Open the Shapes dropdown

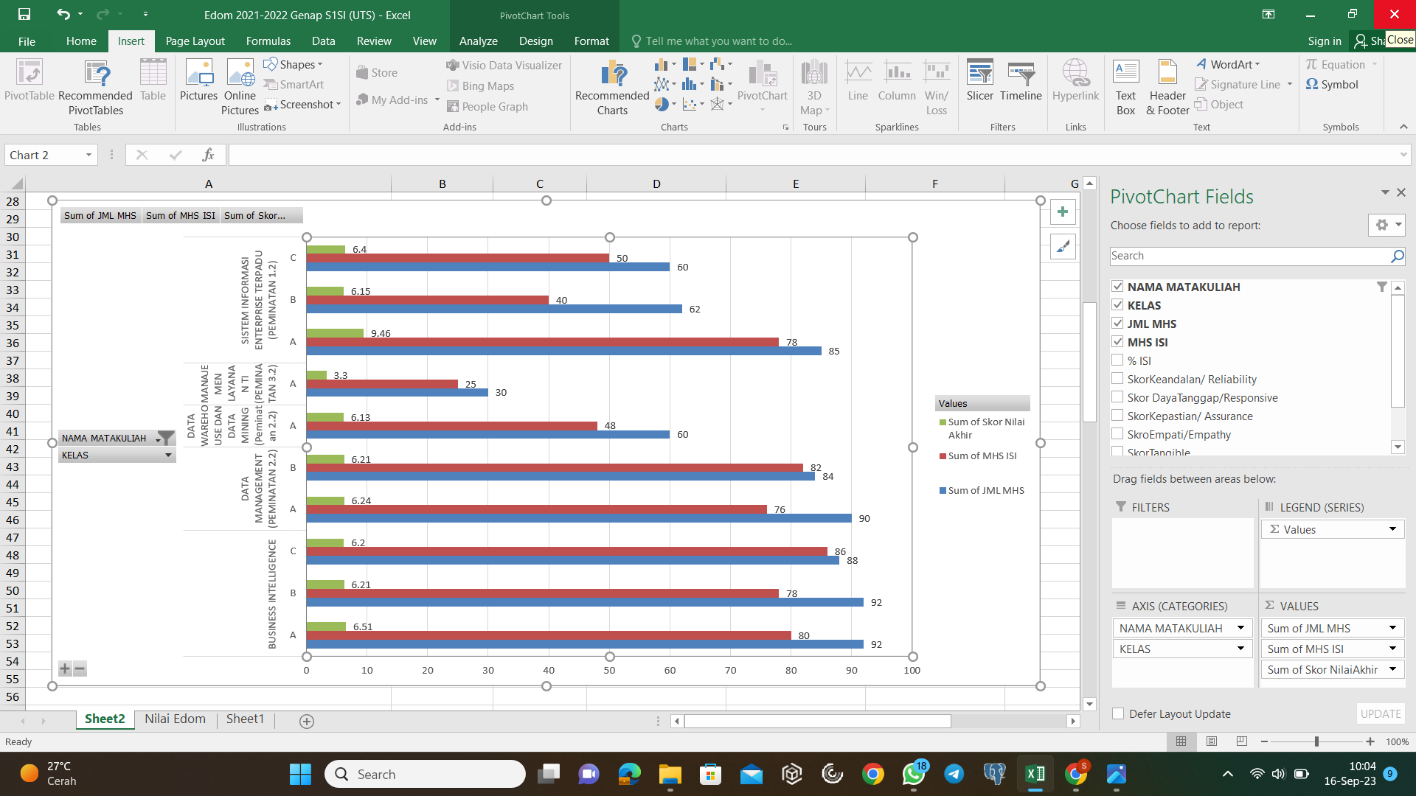294,65
